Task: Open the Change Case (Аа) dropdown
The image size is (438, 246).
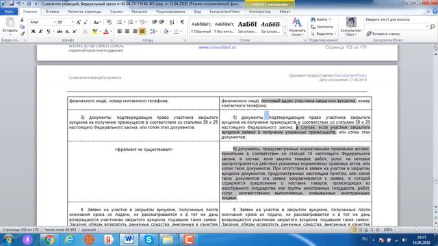Action: tap(96, 22)
